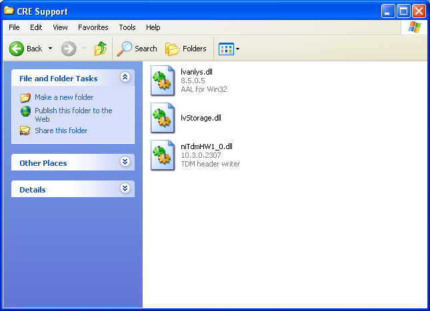Open the Views dropdown arrow
430x311 pixels.
237,49
